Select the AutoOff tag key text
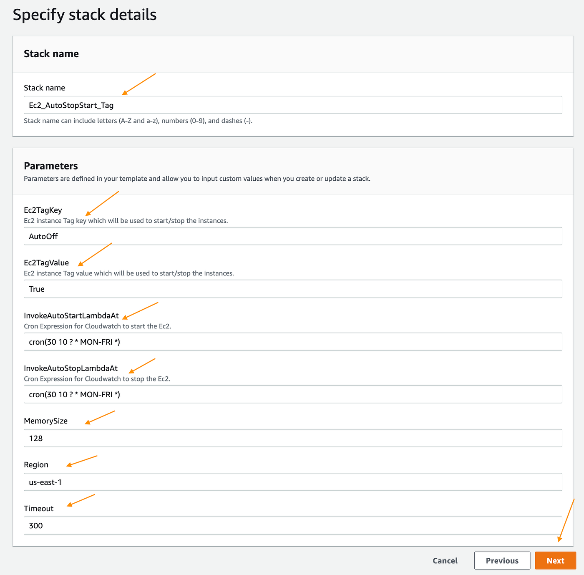The width and height of the screenshot is (584, 575). point(43,236)
